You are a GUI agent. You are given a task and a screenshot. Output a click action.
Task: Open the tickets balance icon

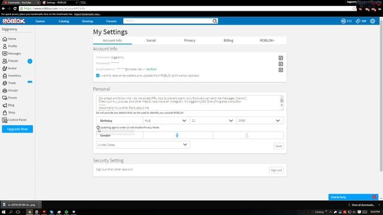click(358, 21)
